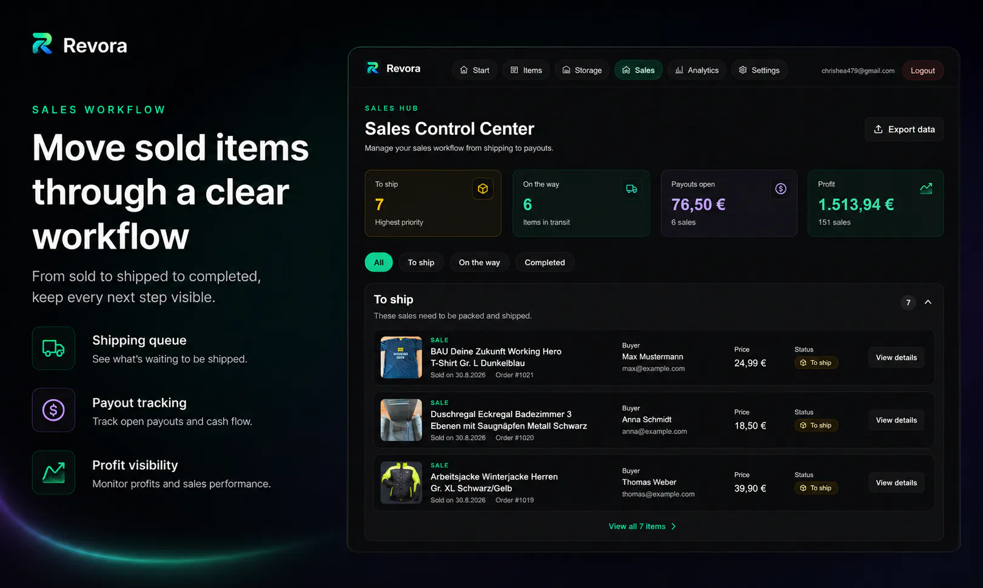
Task: Click the large Revora logo at top left
Action: 79,44
